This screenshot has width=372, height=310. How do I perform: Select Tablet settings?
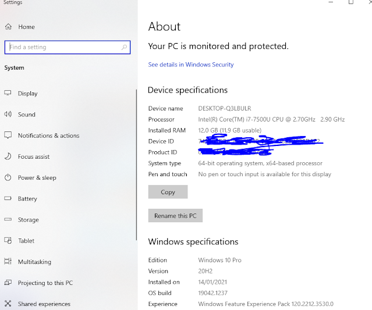coord(26,241)
